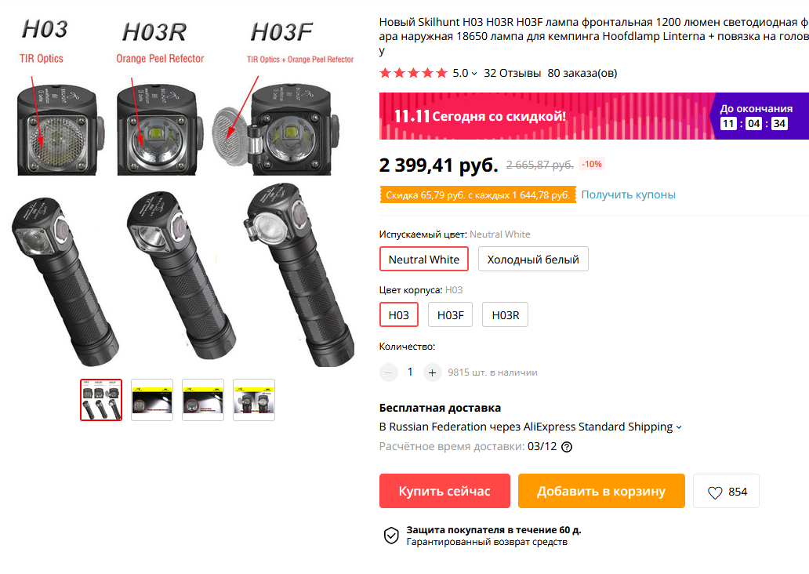
Task: Select Холодный белый color option
Action: pyautogui.click(x=533, y=259)
